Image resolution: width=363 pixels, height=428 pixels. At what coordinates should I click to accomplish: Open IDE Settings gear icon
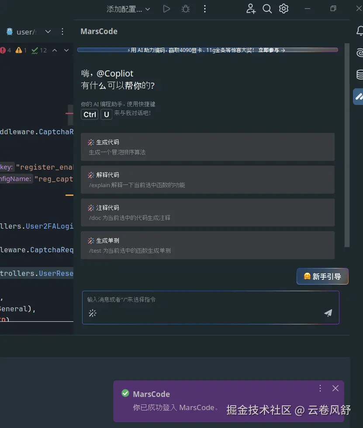point(283,9)
